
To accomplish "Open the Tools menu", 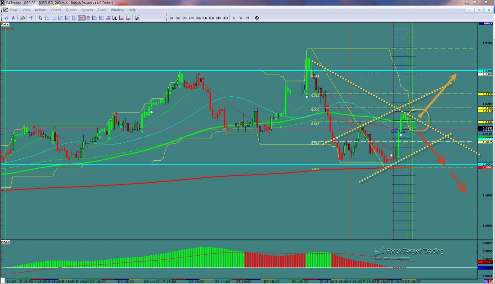I will (102, 10).
